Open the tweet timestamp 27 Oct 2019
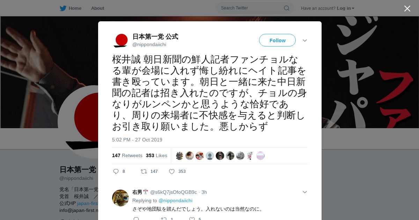The height and width of the screenshot is (220, 419). pos(137,140)
